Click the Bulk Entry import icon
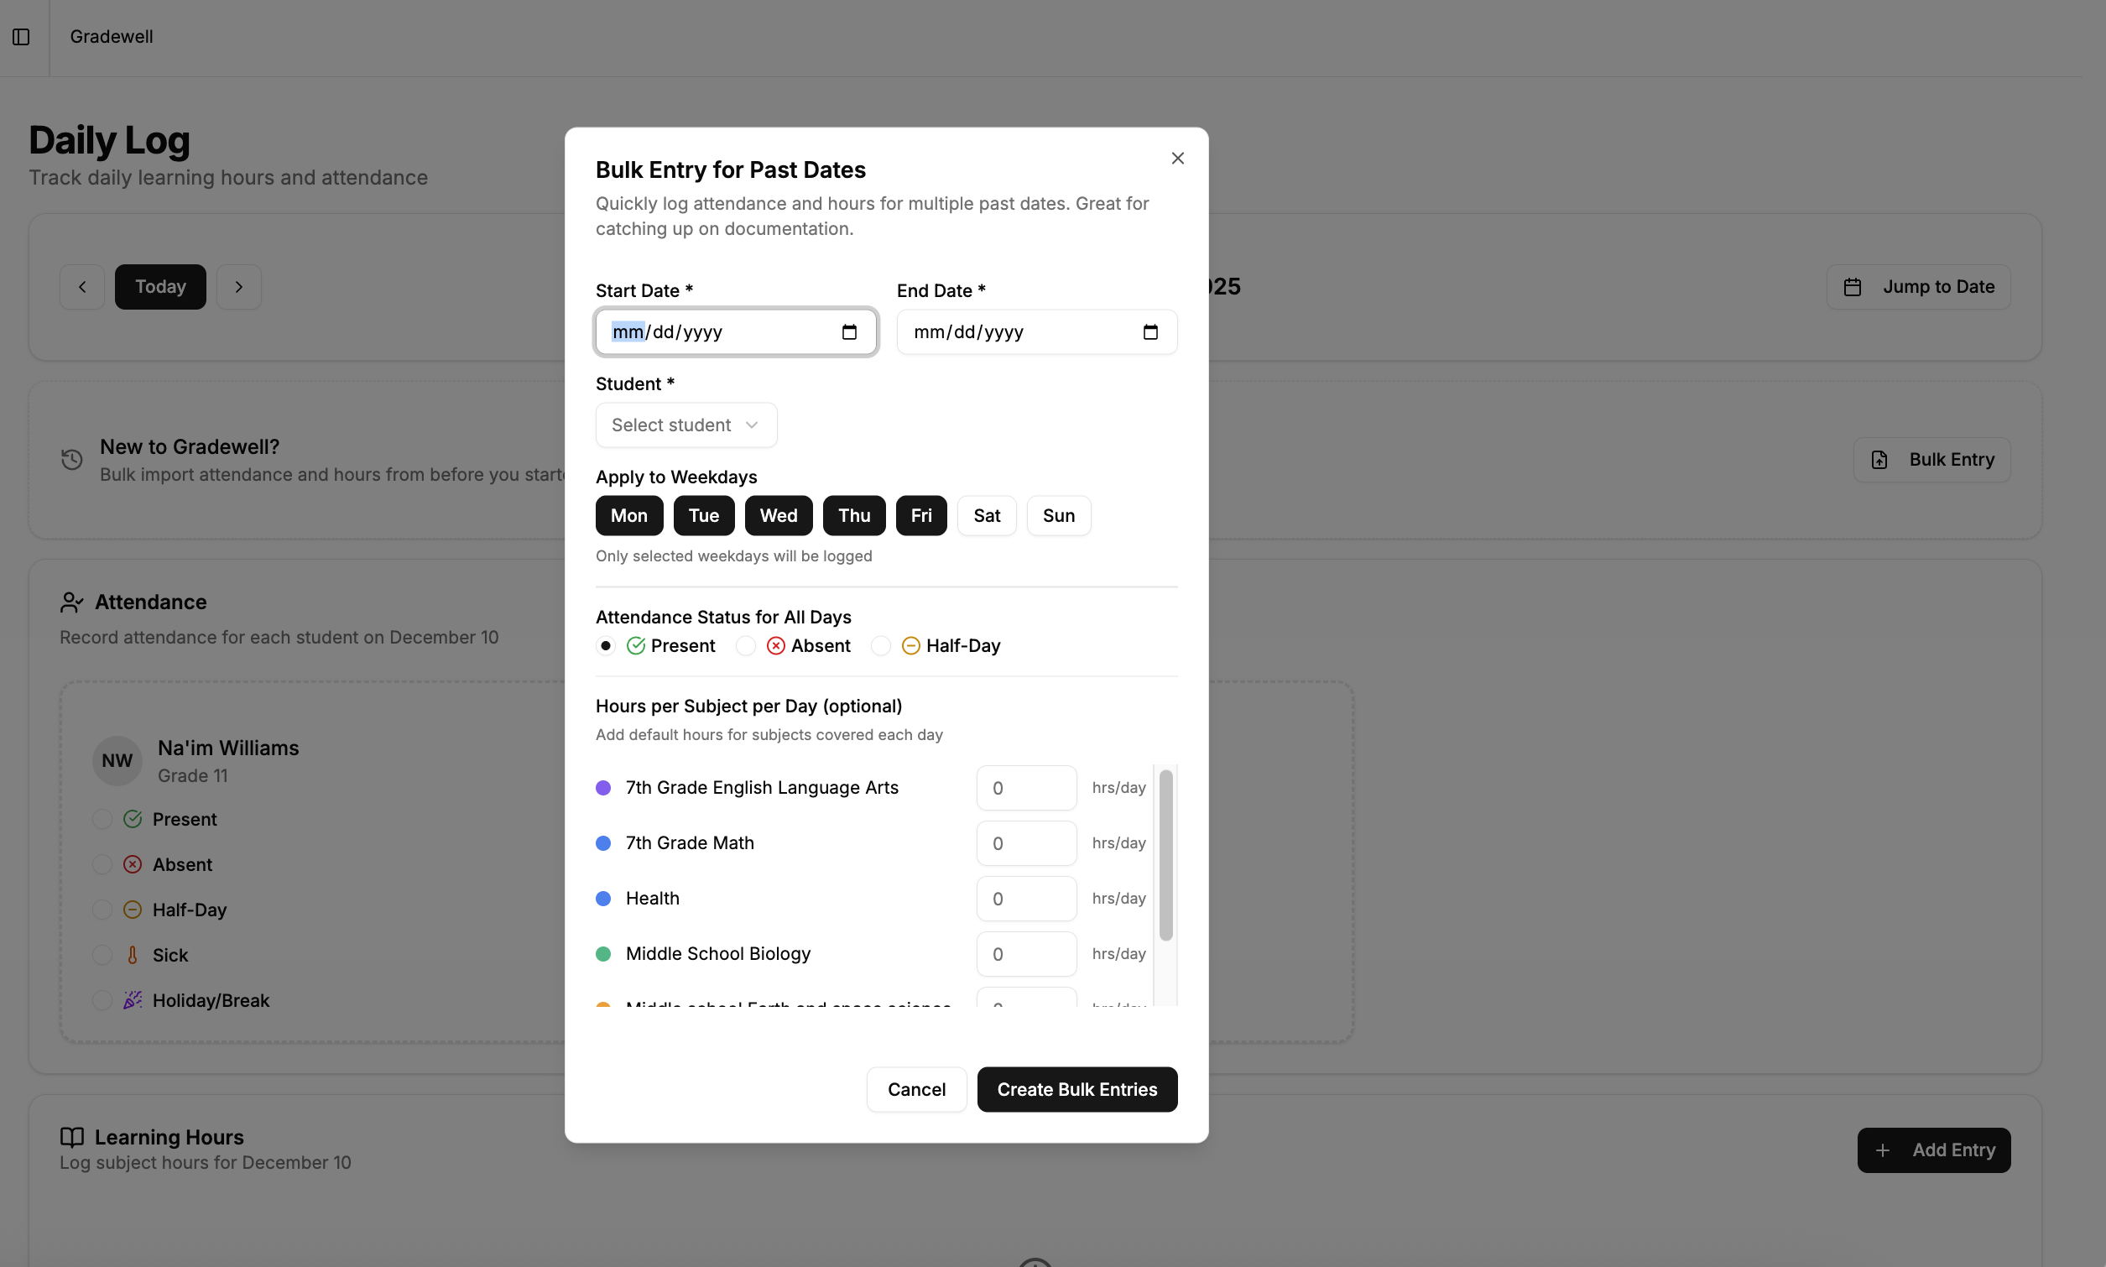The width and height of the screenshot is (2106, 1267). click(1879, 458)
